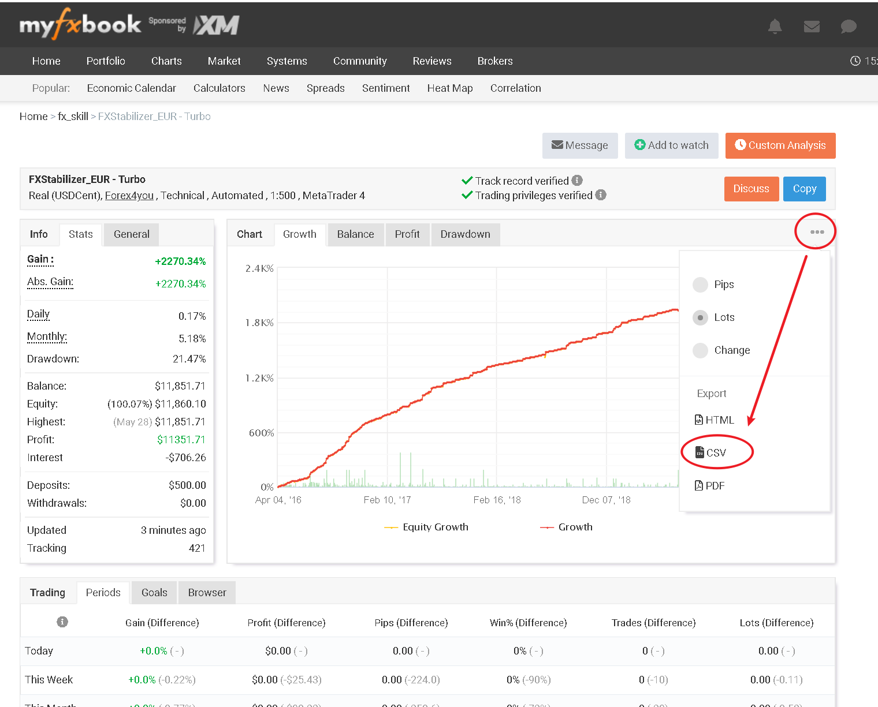Click info icon beside Trading privileges verified
The width and height of the screenshot is (878, 707).
click(x=601, y=194)
